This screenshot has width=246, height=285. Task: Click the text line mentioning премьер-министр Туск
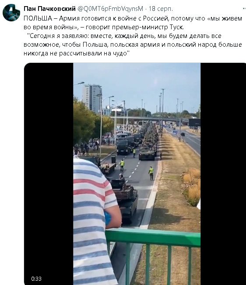coord(104,27)
